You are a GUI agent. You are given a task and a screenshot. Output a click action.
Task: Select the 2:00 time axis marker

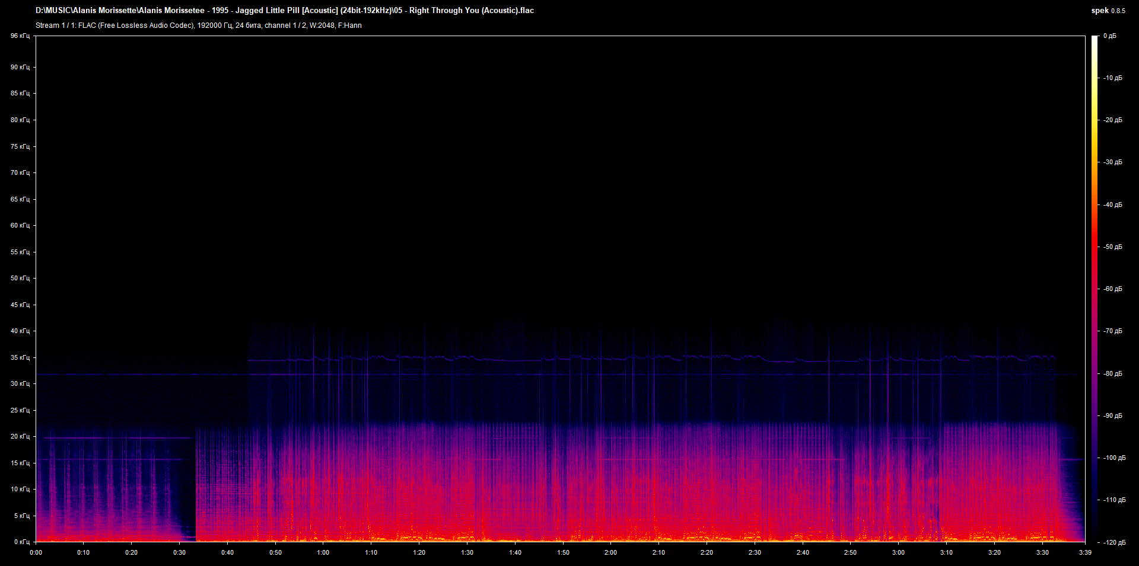point(610,552)
